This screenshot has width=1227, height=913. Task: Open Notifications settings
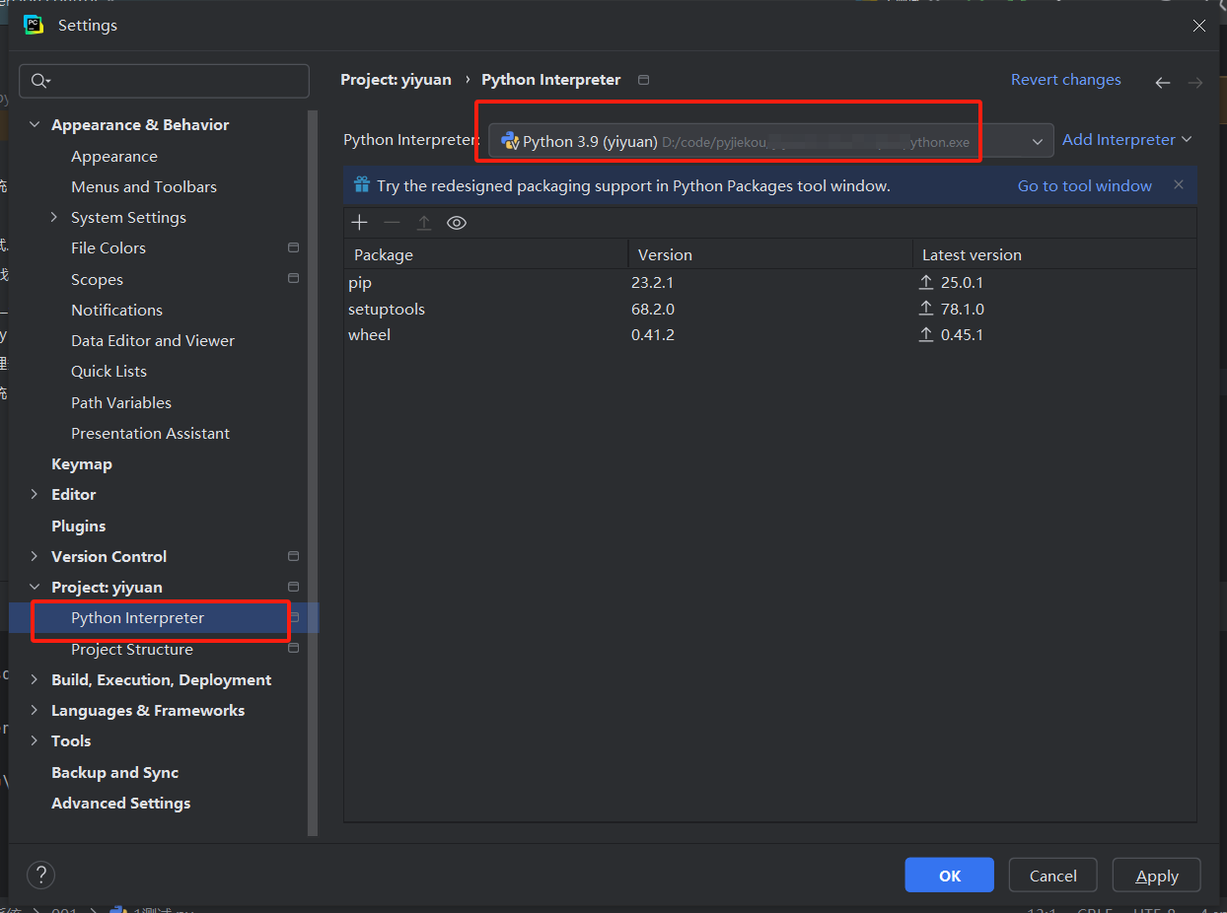pos(116,310)
